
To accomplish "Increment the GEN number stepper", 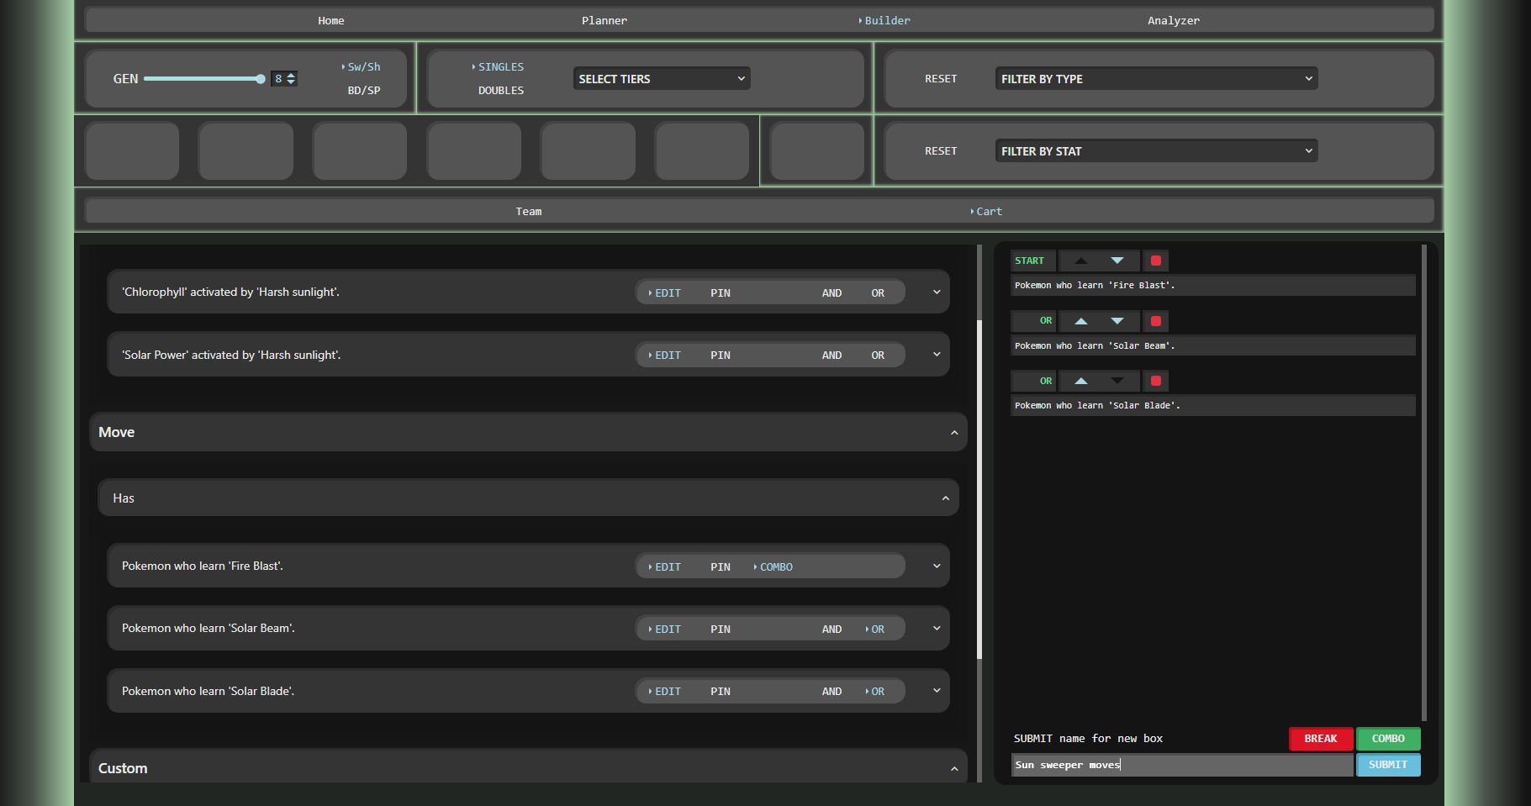I will [x=291, y=75].
